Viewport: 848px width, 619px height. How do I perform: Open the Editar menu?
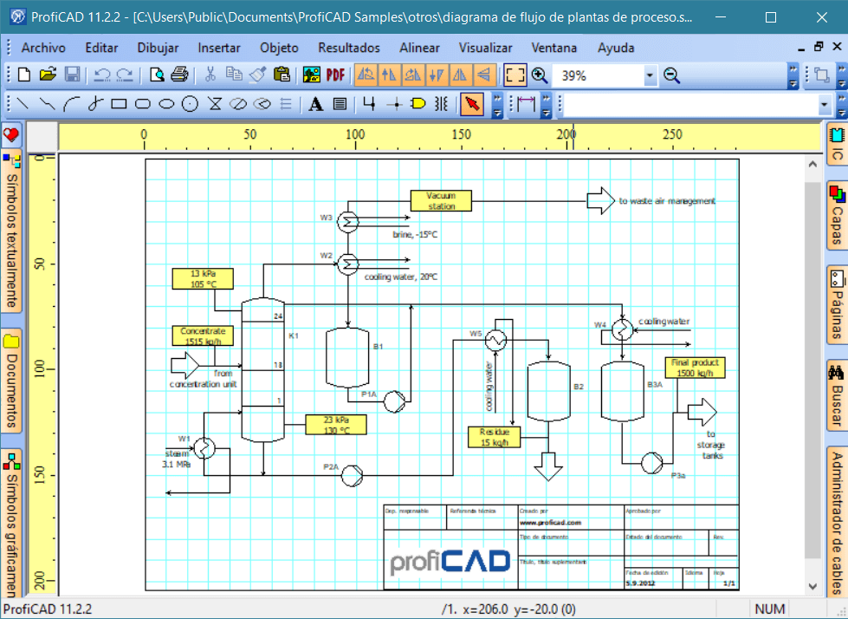click(101, 48)
